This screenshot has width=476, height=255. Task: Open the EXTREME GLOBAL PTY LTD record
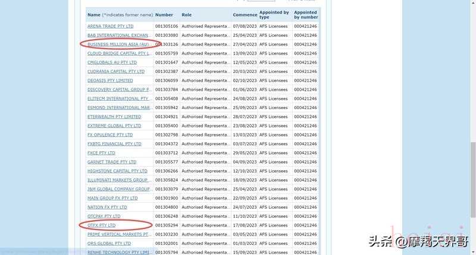114,126
